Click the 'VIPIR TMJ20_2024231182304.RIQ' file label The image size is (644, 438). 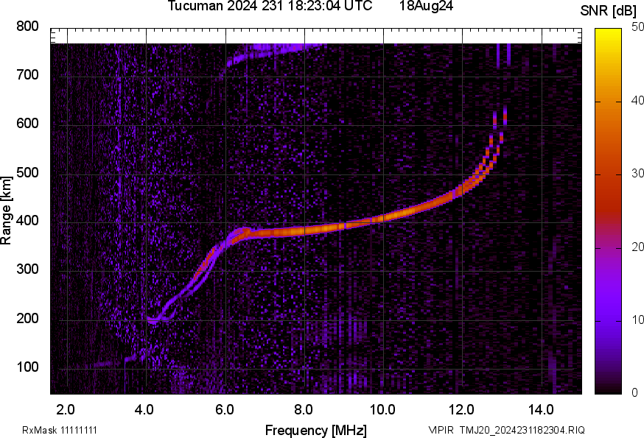coord(507,430)
